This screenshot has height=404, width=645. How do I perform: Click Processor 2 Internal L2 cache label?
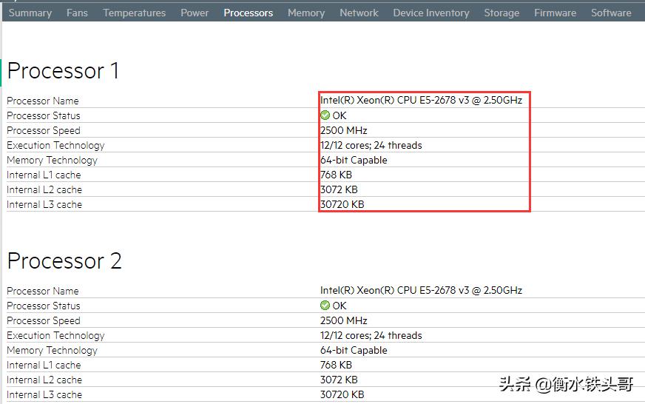pos(44,380)
